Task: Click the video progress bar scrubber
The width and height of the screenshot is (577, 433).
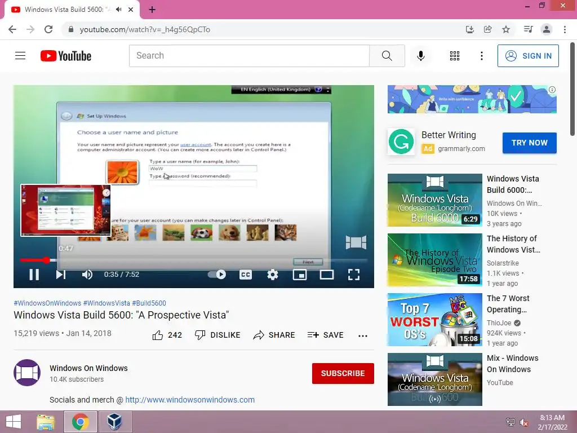Action: [x=47, y=260]
